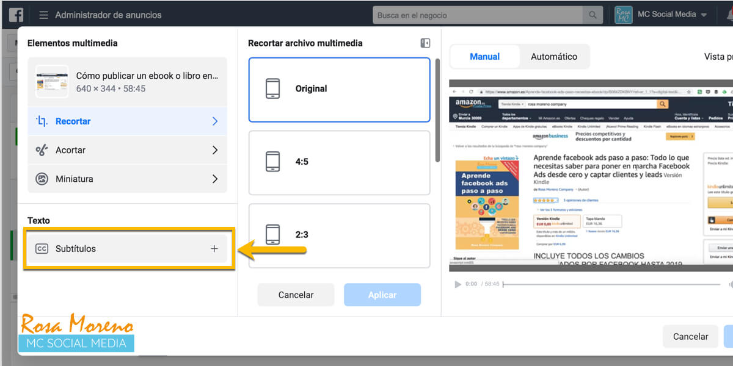Select the Original aspect ratio
The width and height of the screenshot is (733, 366).
coord(339,89)
